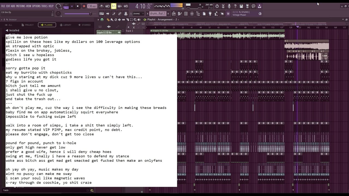This screenshot has height=196, width=349.
Task: Stop playback with the stop button
Action: point(78,6)
